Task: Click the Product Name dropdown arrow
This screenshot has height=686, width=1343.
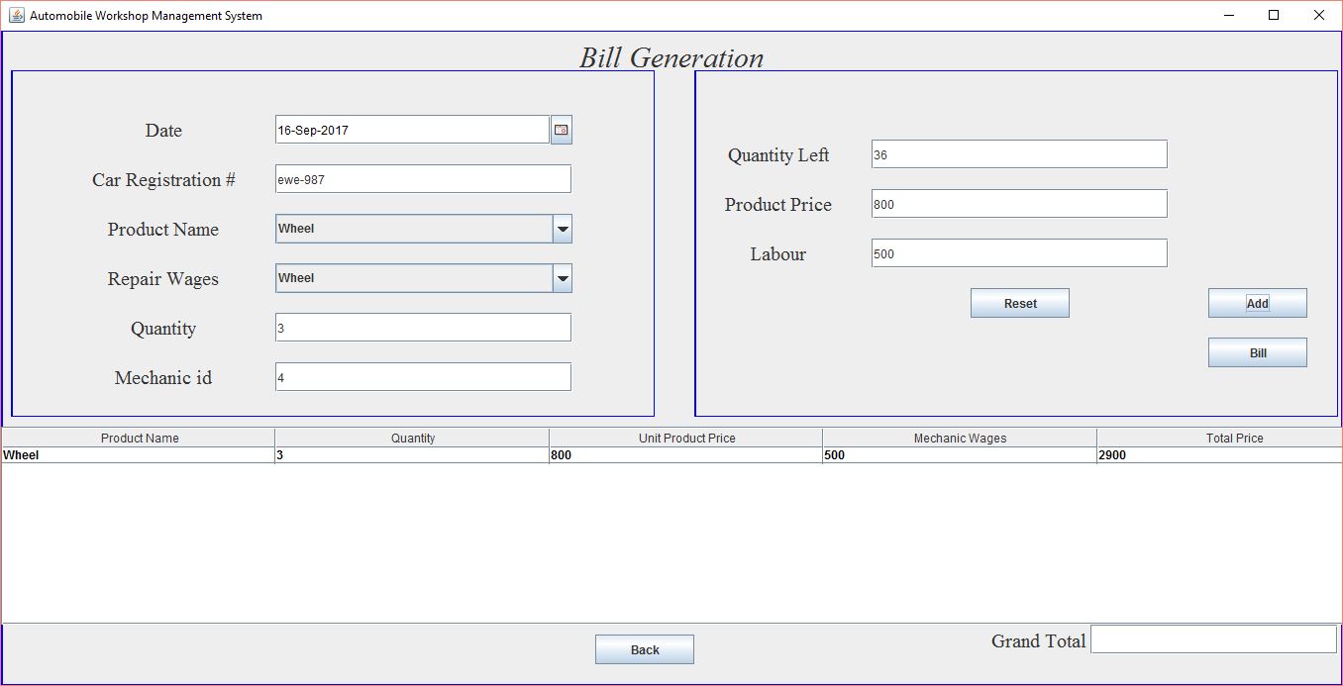Action: pos(562,229)
